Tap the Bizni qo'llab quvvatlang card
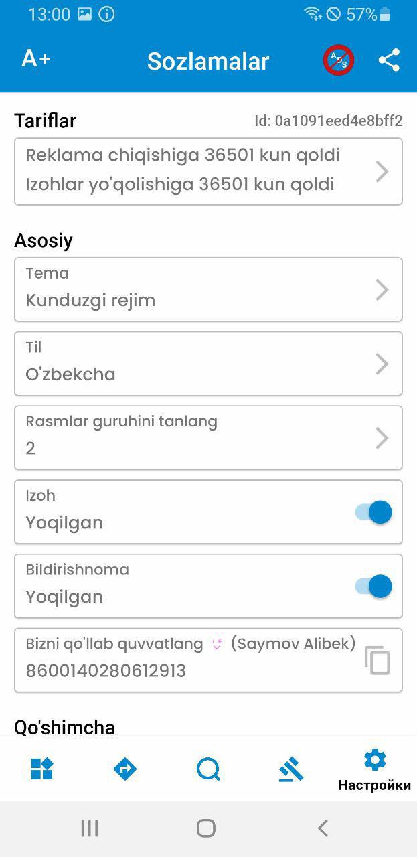Screen dimensions: 417x857 (187, 660)
